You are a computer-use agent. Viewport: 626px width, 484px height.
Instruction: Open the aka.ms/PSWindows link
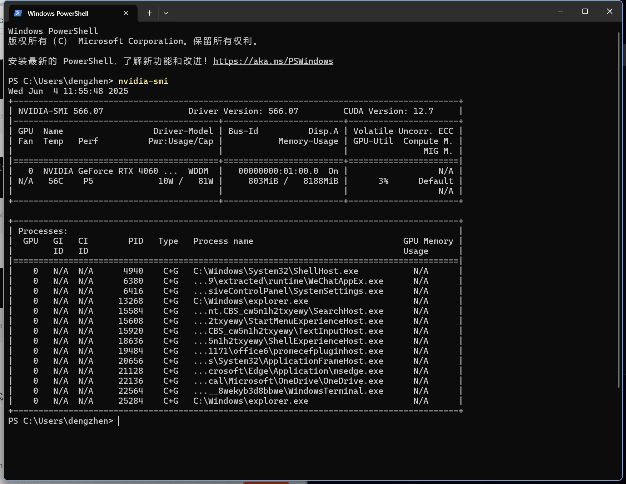pyautogui.click(x=273, y=61)
